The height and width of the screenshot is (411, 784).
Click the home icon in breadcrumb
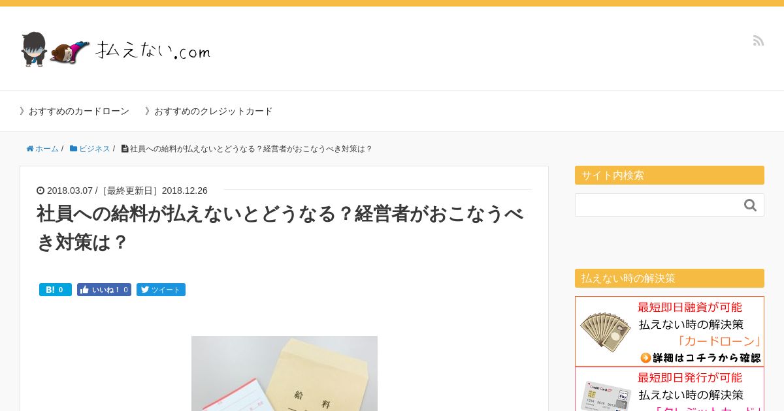tap(30, 149)
